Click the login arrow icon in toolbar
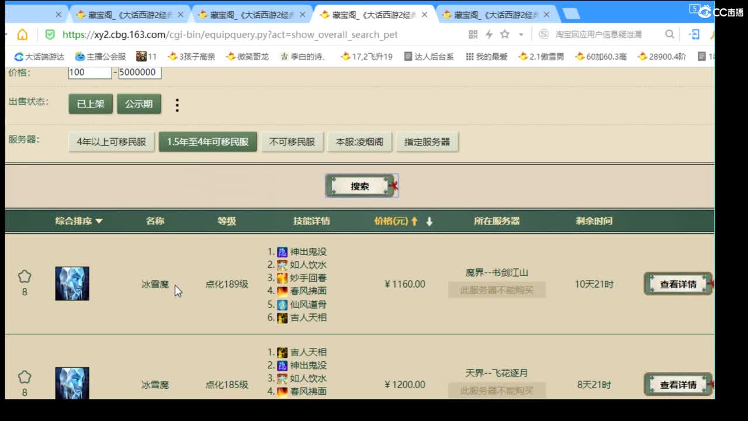The image size is (748, 421). tap(694, 34)
